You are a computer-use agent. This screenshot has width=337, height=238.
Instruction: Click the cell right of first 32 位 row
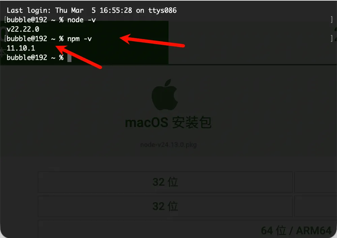coord(315,182)
